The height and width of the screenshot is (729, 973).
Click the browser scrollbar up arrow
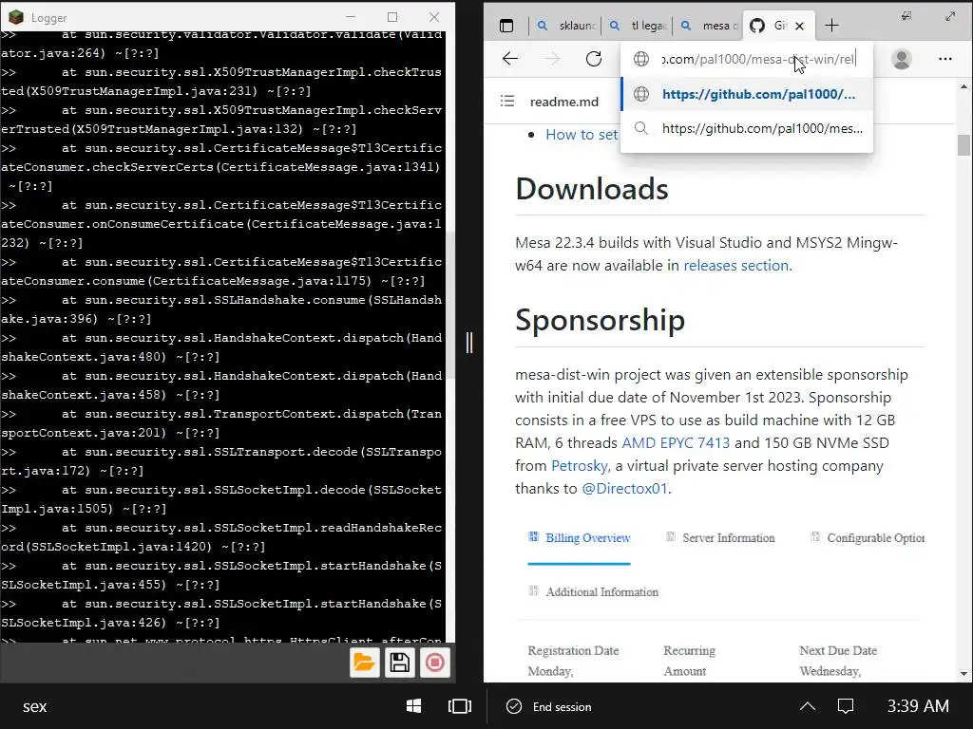point(963,86)
